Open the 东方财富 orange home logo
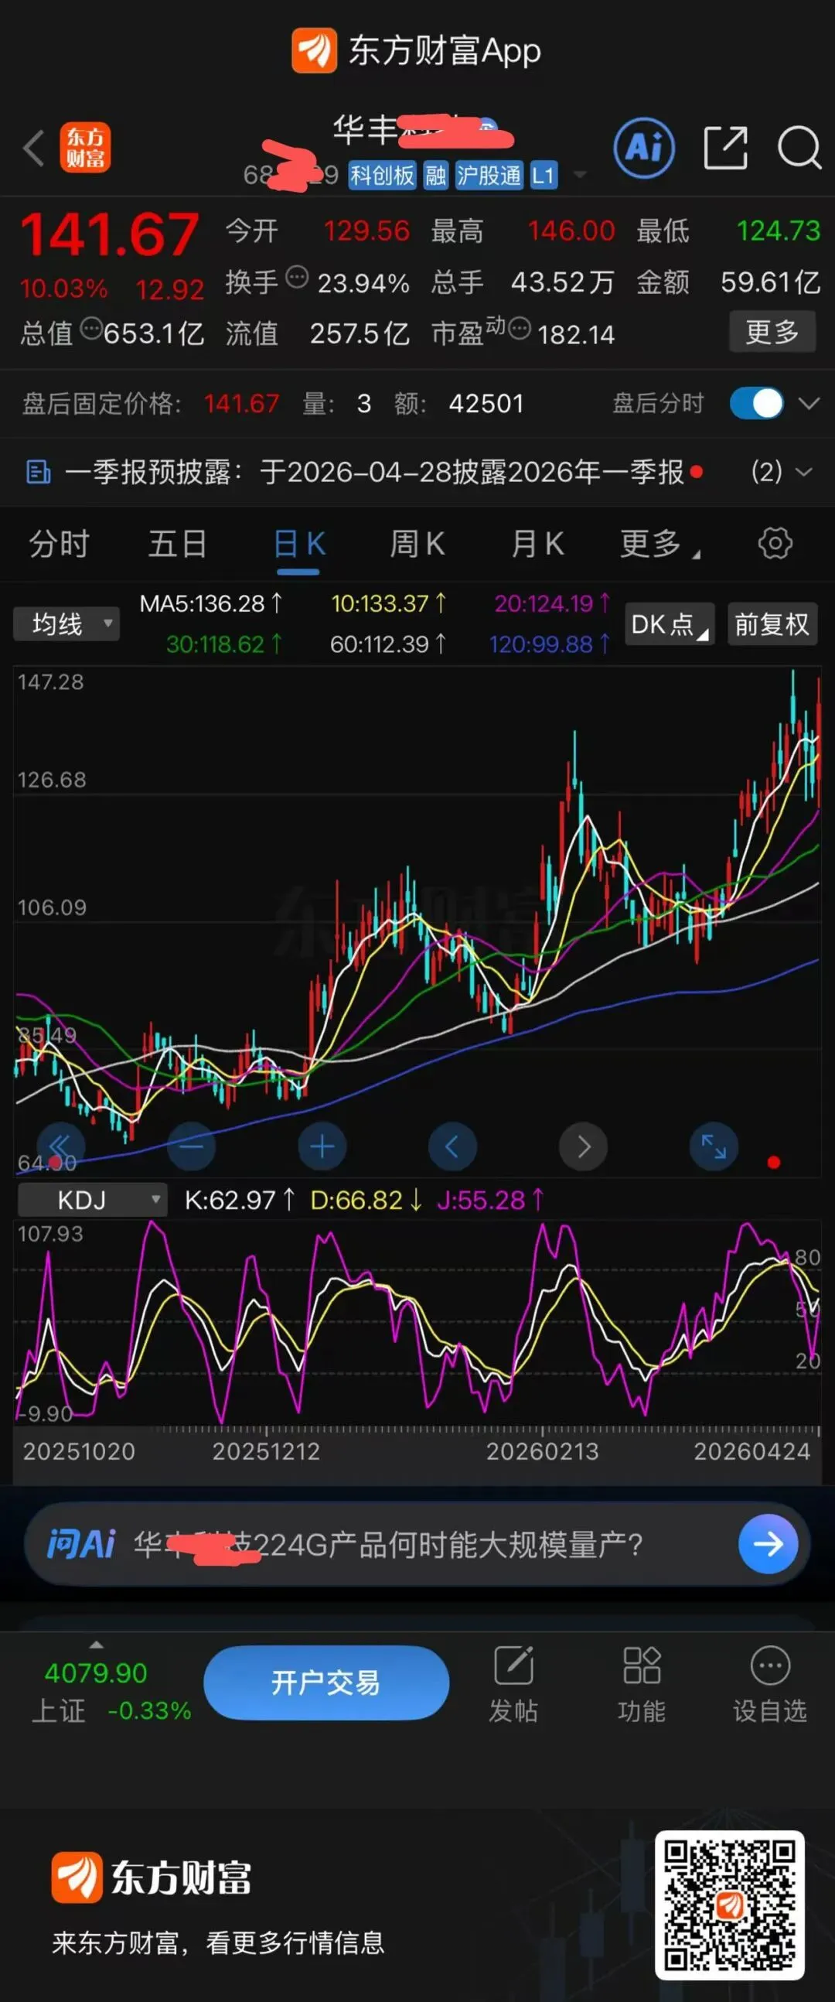Viewport: 835px width, 2002px height. [x=86, y=148]
